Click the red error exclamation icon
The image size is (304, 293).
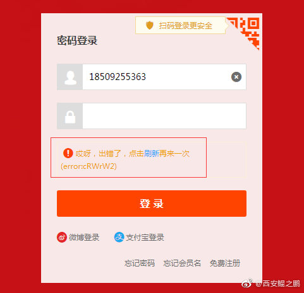click(68, 153)
